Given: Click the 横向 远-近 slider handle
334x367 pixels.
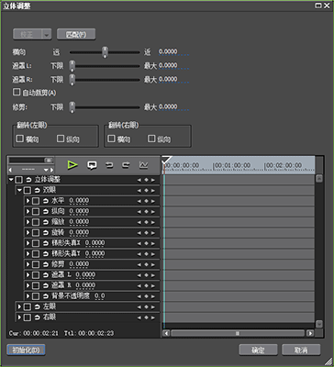Looking at the screenshot, I should coord(105,52).
